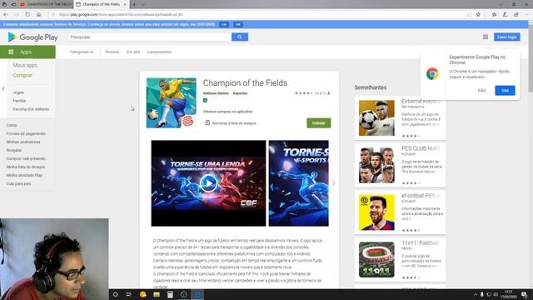The image size is (533, 300).
Task: Switch to the YouTube Champions of the Fields tab
Action: pos(46,4)
